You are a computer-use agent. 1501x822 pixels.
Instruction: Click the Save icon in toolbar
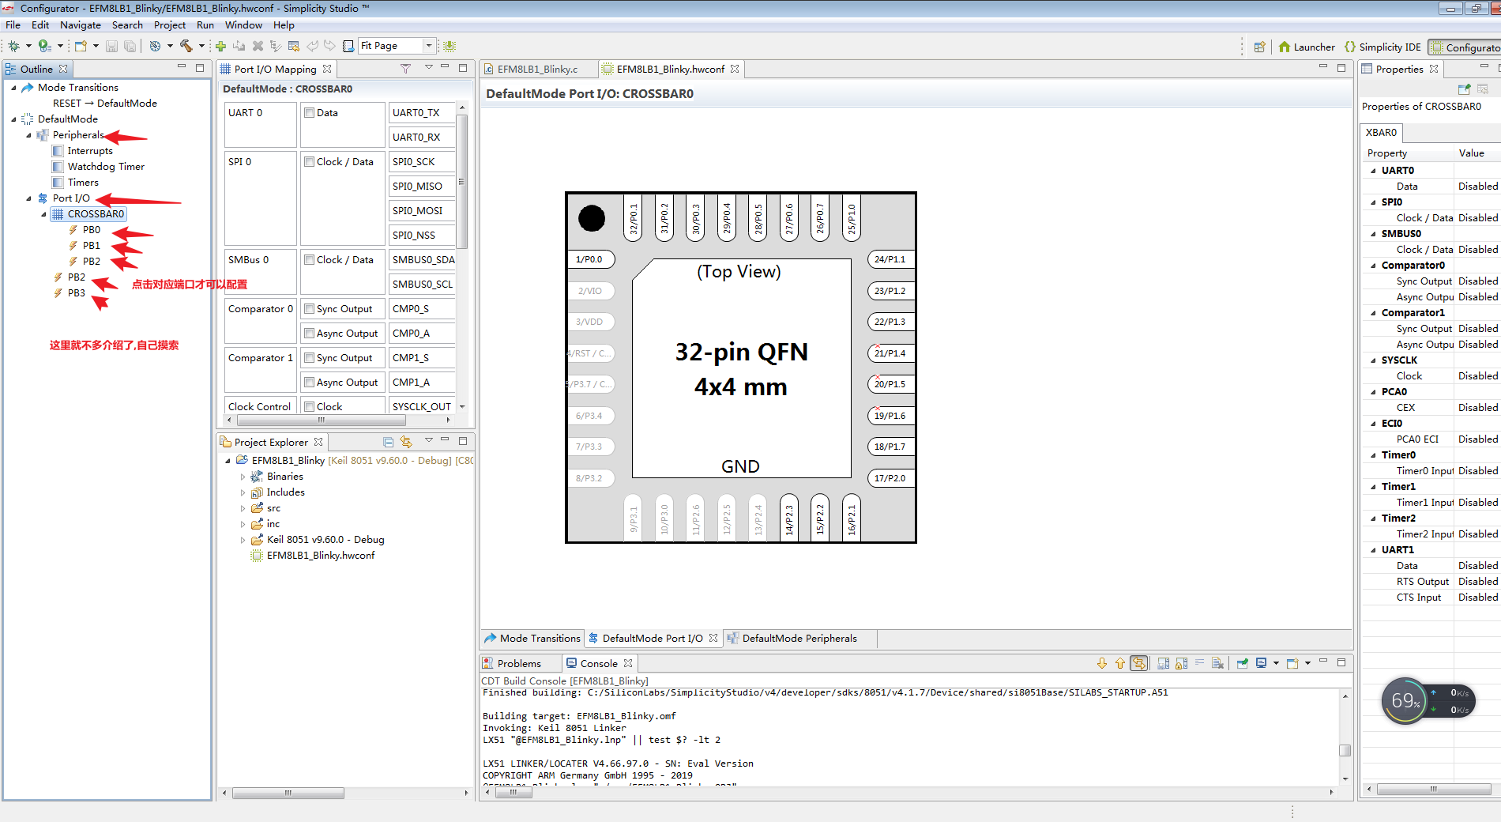tap(112, 45)
